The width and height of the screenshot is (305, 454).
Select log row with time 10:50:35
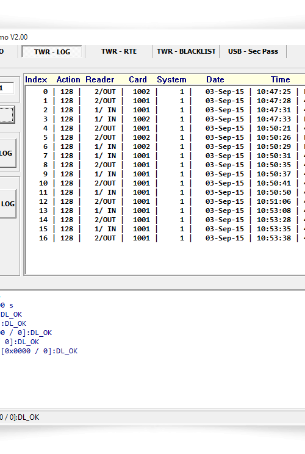pos(165,165)
